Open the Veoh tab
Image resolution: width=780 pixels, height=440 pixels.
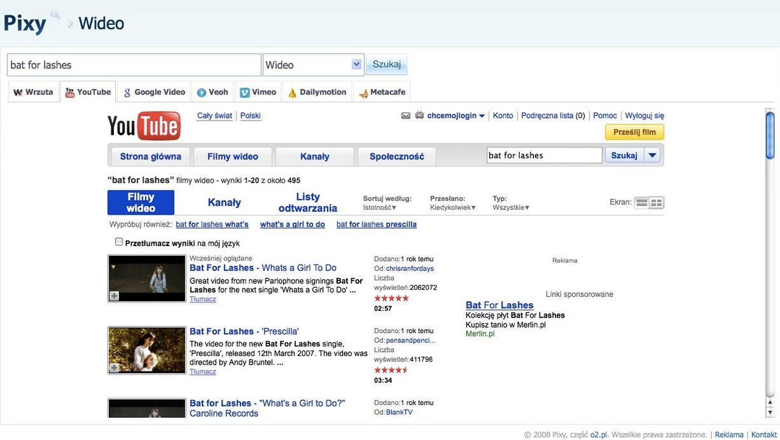[212, 92]
